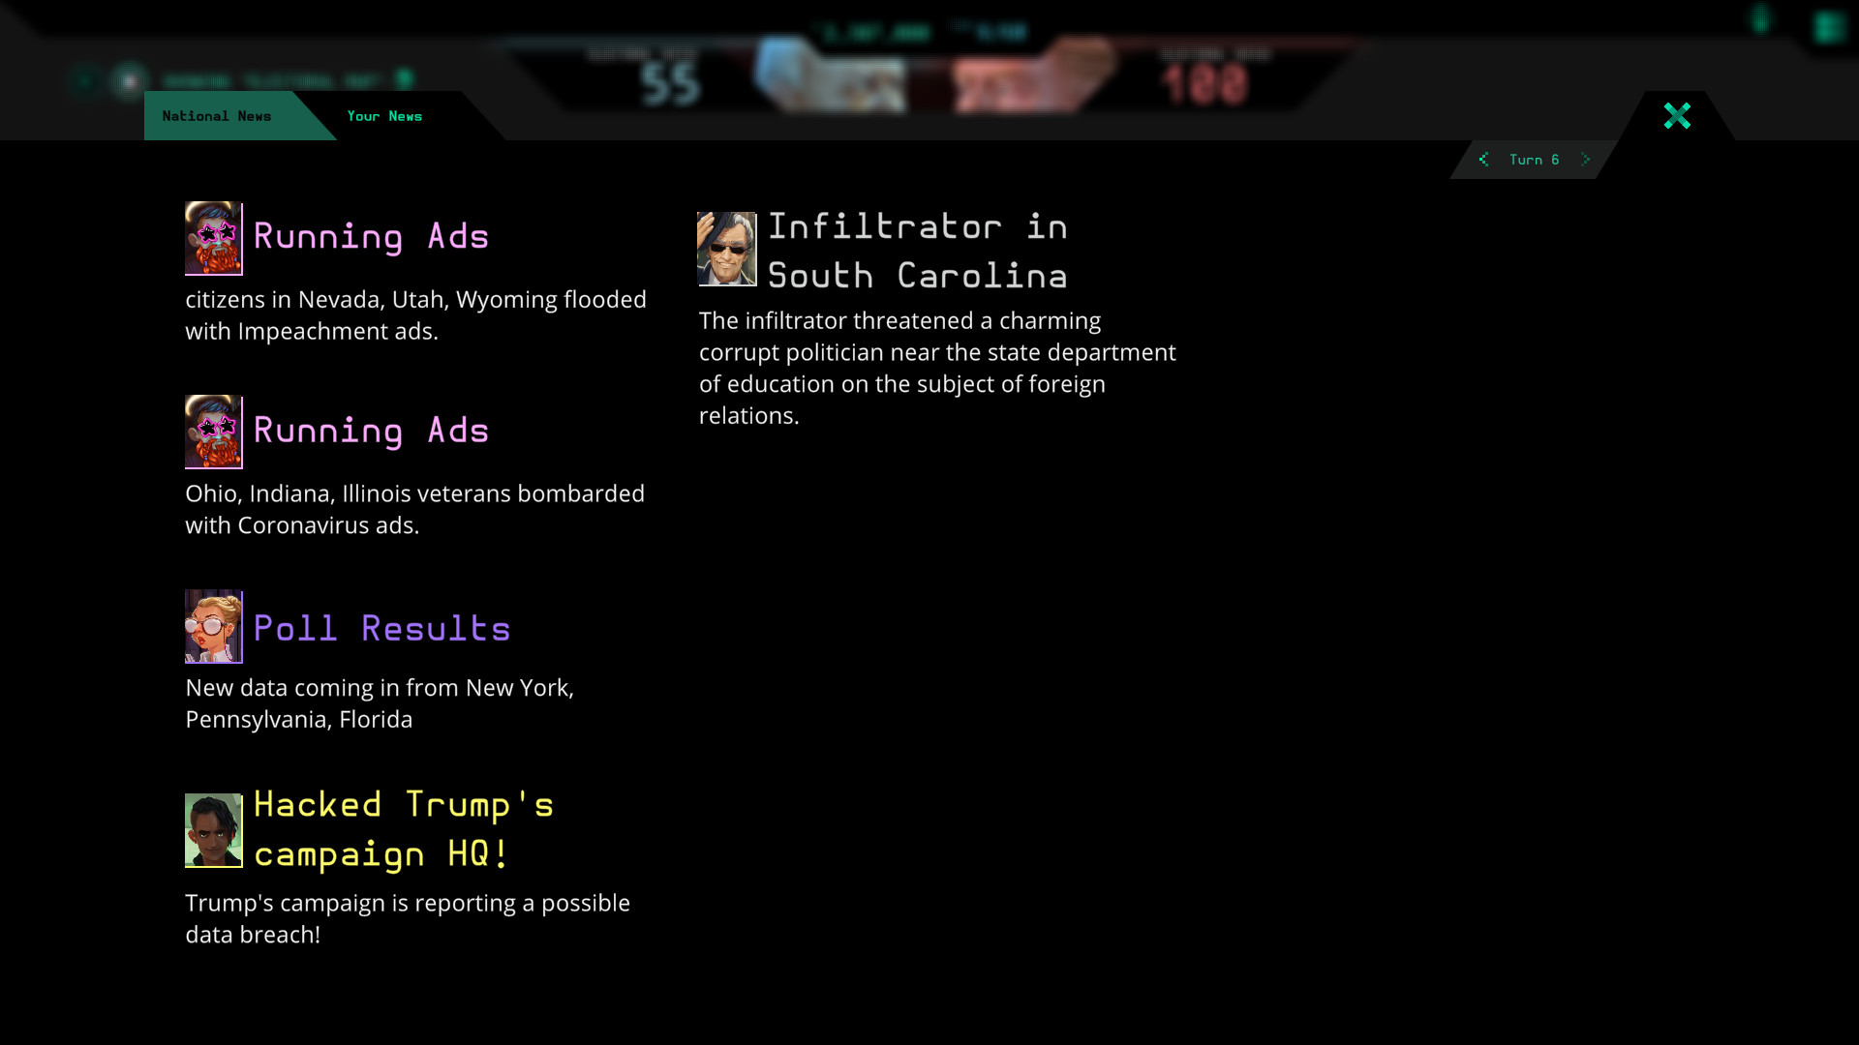Click the red candidate score 100
1859x1045 pixels.
coord(1205,84)
